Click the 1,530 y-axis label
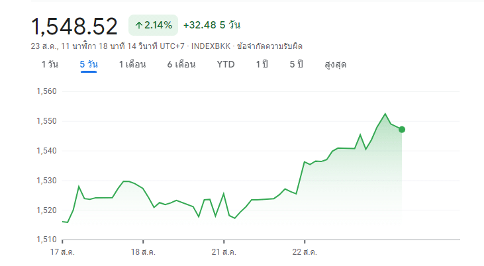 46,181
